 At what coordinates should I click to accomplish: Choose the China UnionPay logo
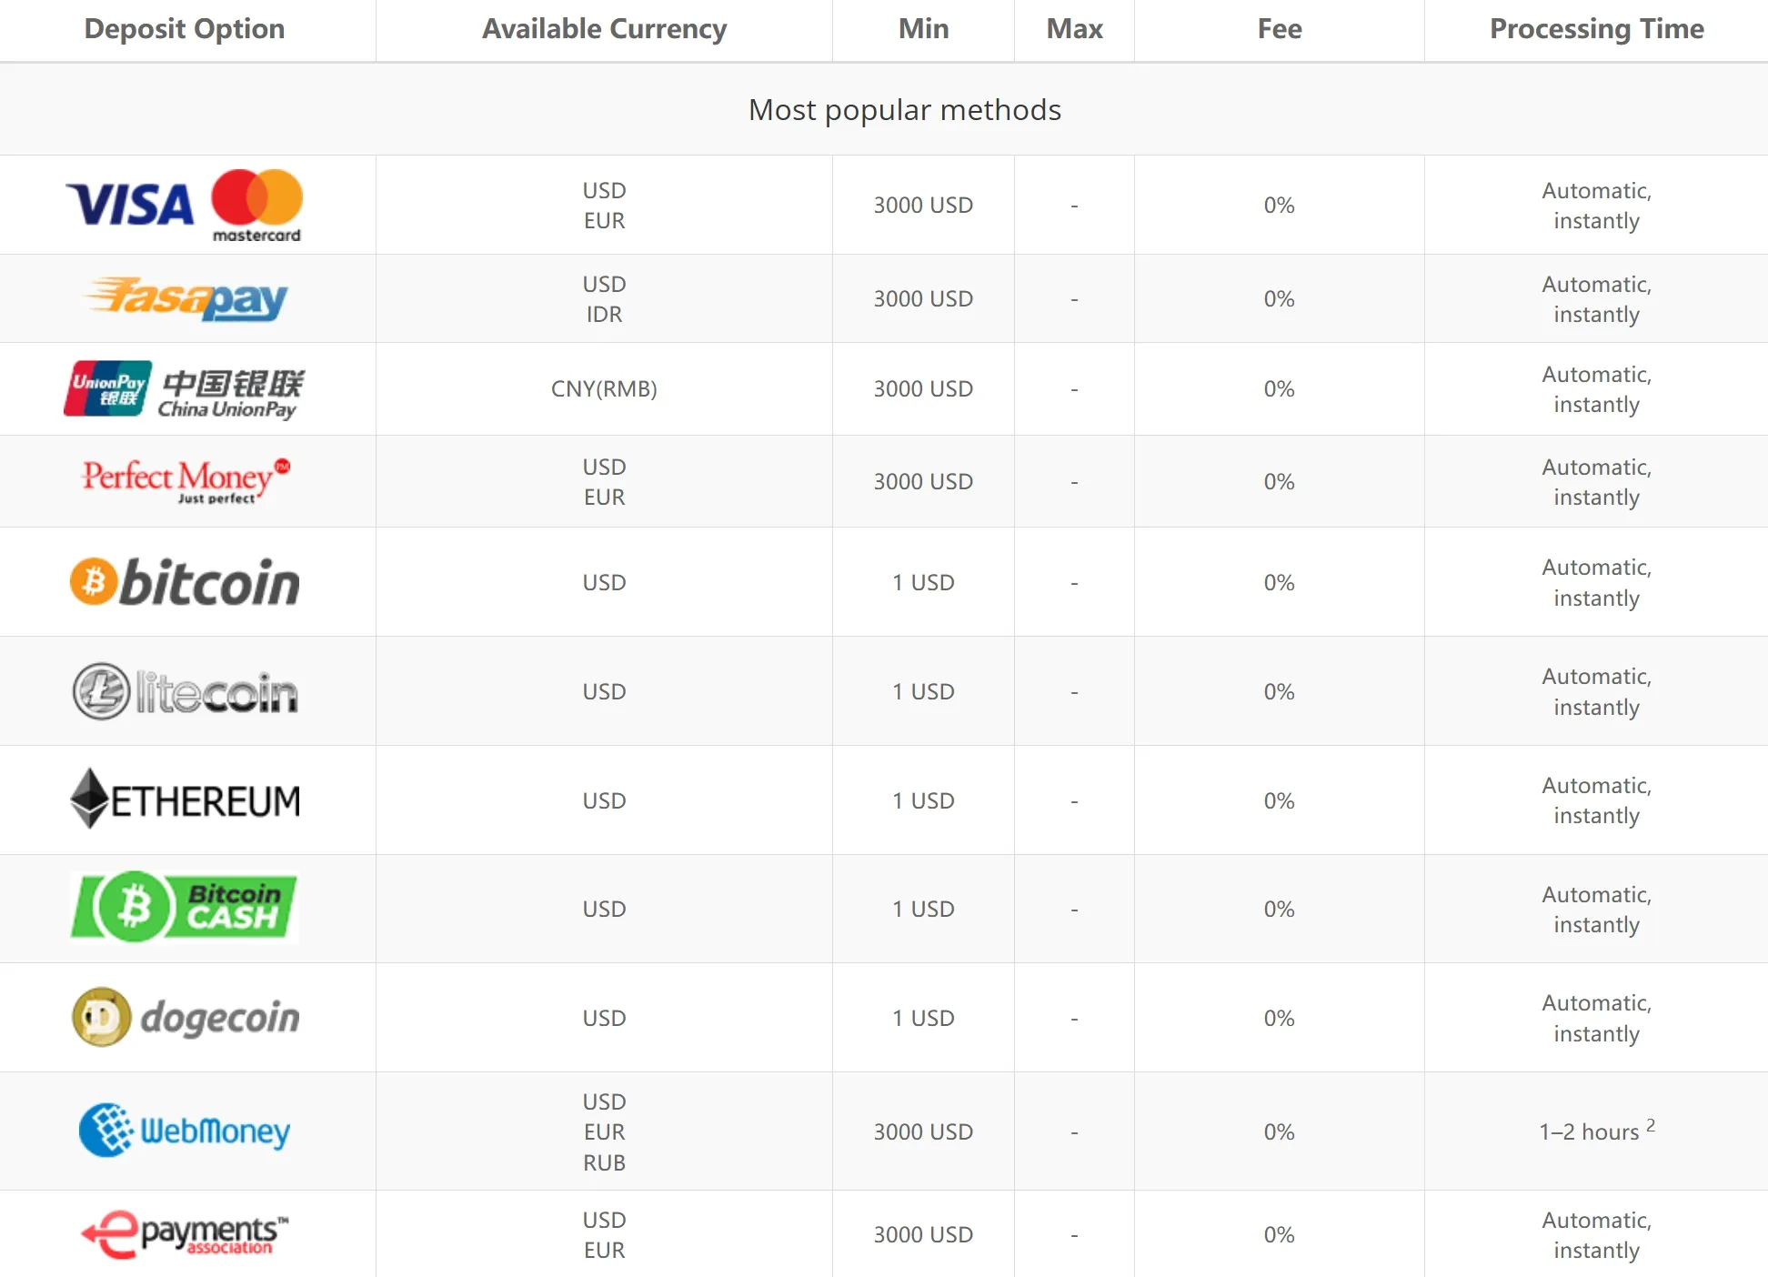tap(185, 390)
